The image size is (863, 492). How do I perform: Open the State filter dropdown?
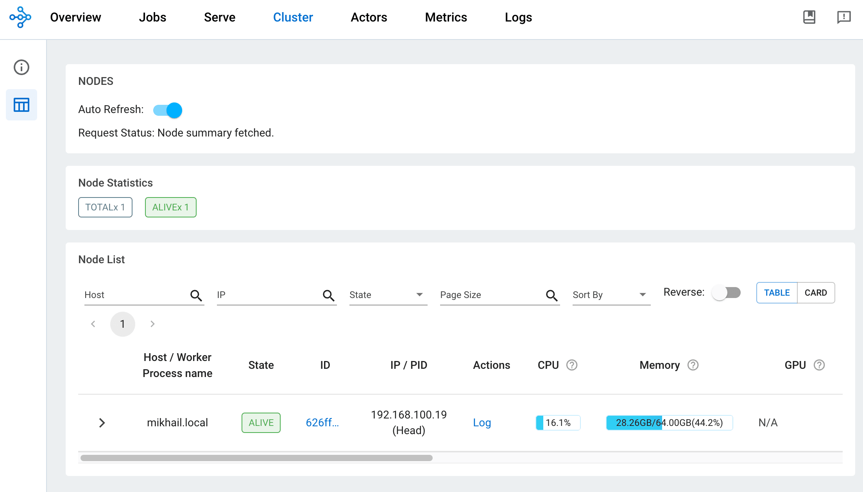(x=388, y=295)
